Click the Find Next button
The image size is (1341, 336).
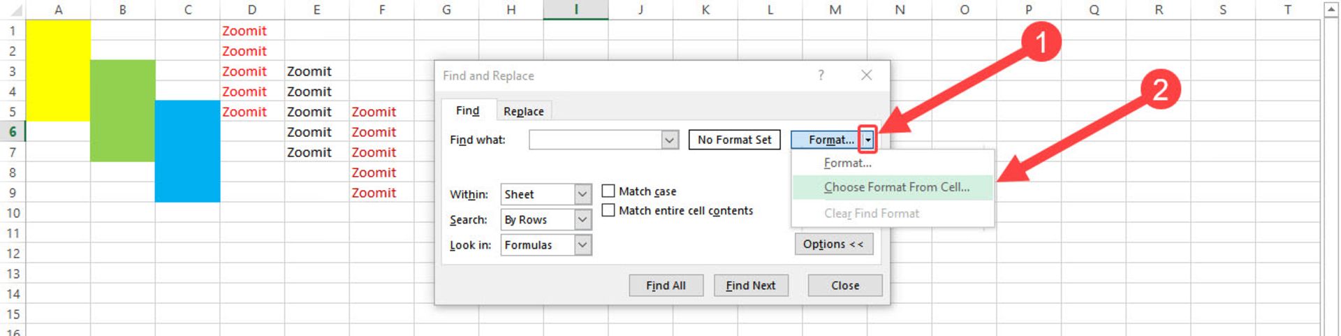pyautogui.click(x=751, y=285)
